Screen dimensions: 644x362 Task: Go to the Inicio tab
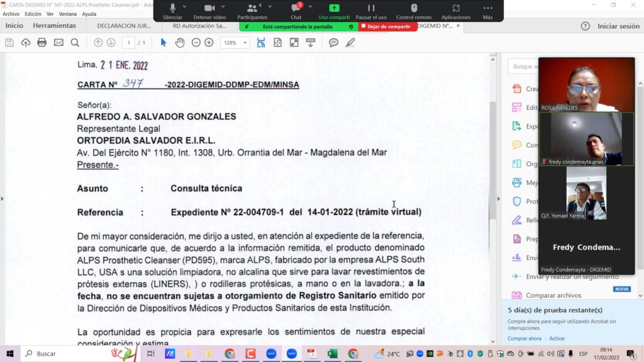coord(14,25)
